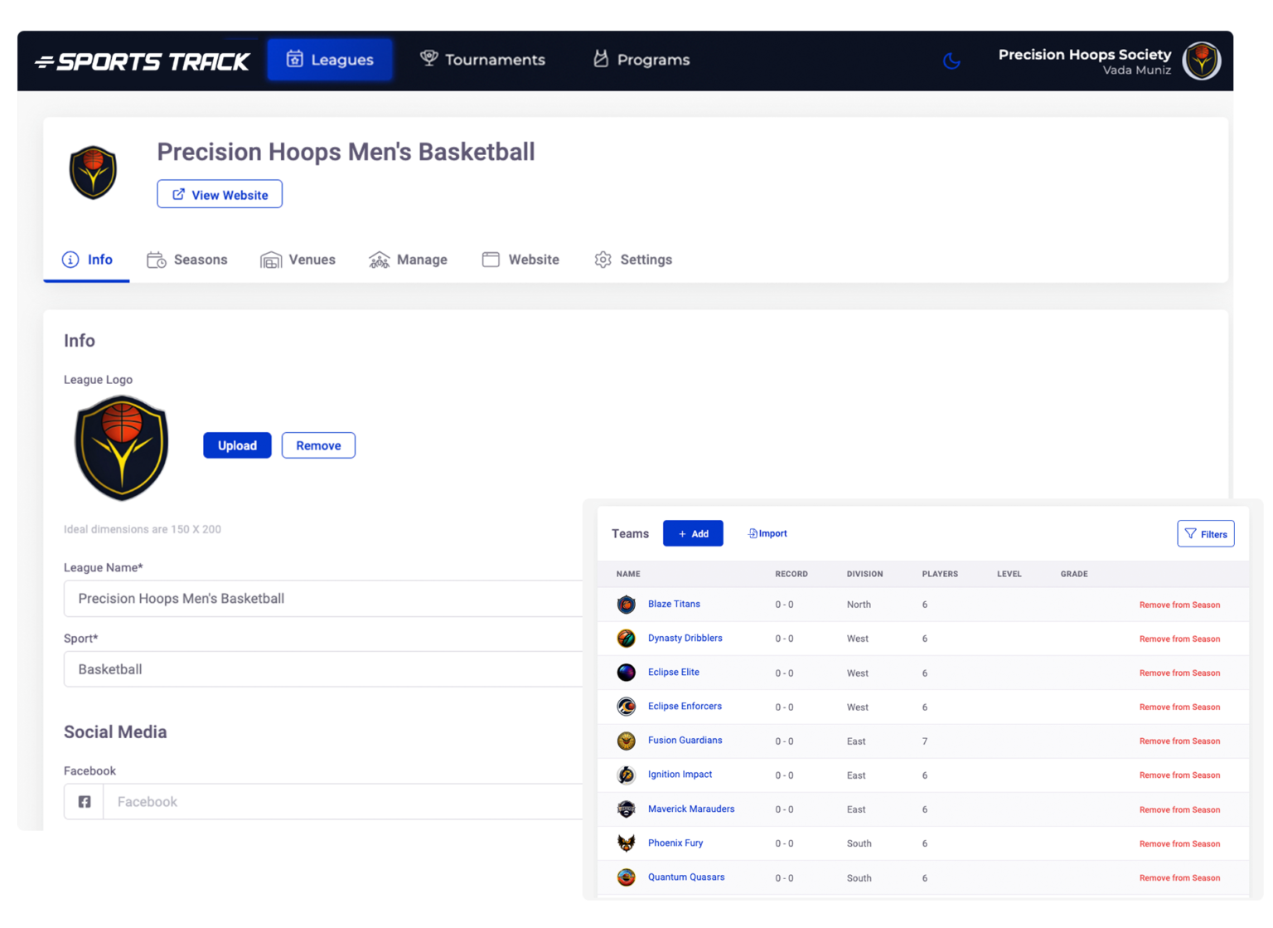
Task: Open the Filters funnel panel
Action: click(x=1206, y=533)
